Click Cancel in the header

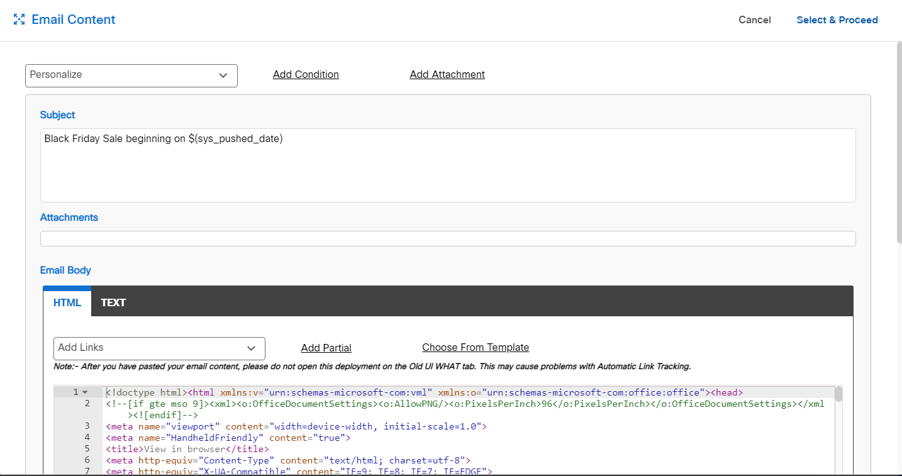click(754, 20)
